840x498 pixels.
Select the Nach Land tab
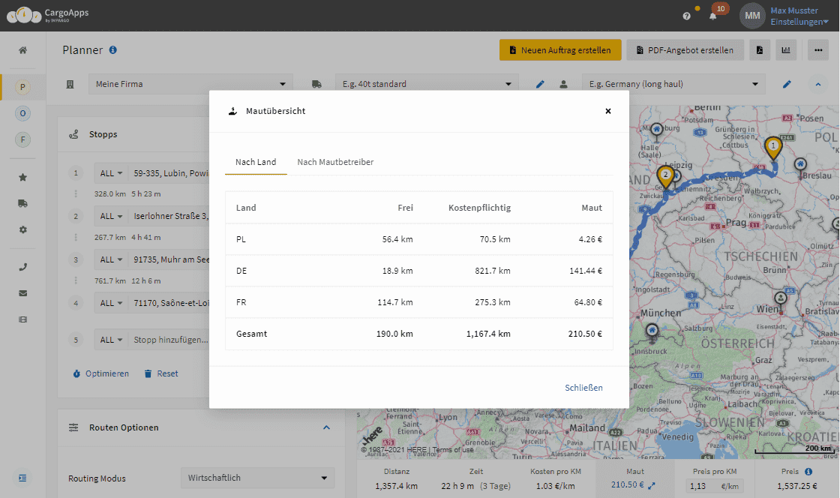[x=256, y=162]
